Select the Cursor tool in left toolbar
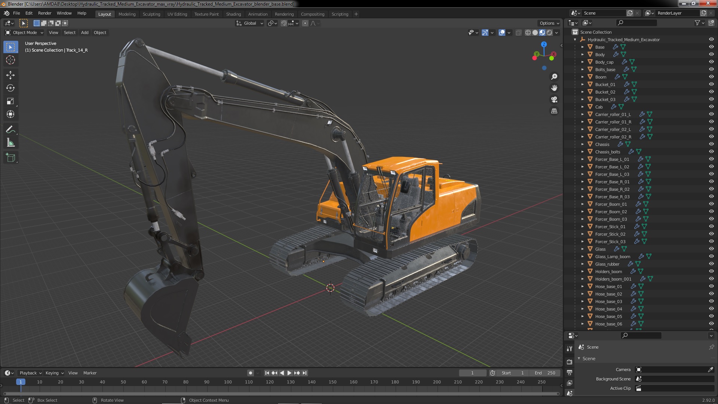Screen dimensions: 718x404 (x=10, y=60)
